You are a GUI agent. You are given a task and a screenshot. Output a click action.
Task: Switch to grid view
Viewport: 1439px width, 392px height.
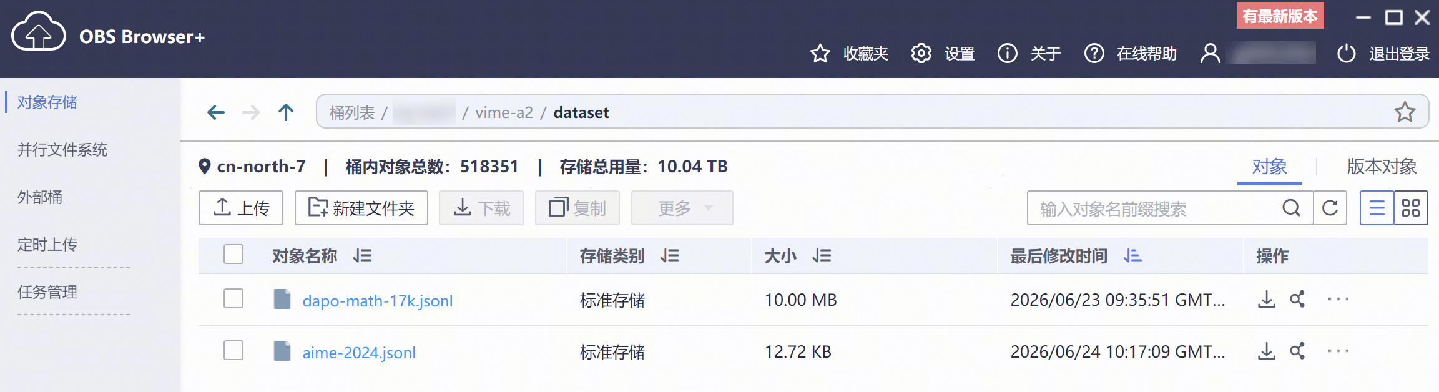click(1411, 208)
